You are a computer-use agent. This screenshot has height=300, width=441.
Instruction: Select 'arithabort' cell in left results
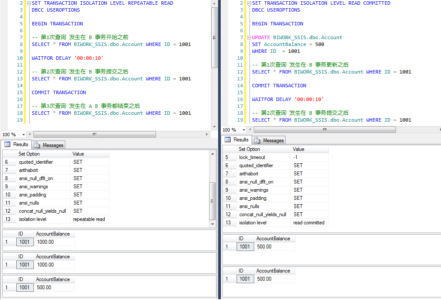tap(43, 170)
